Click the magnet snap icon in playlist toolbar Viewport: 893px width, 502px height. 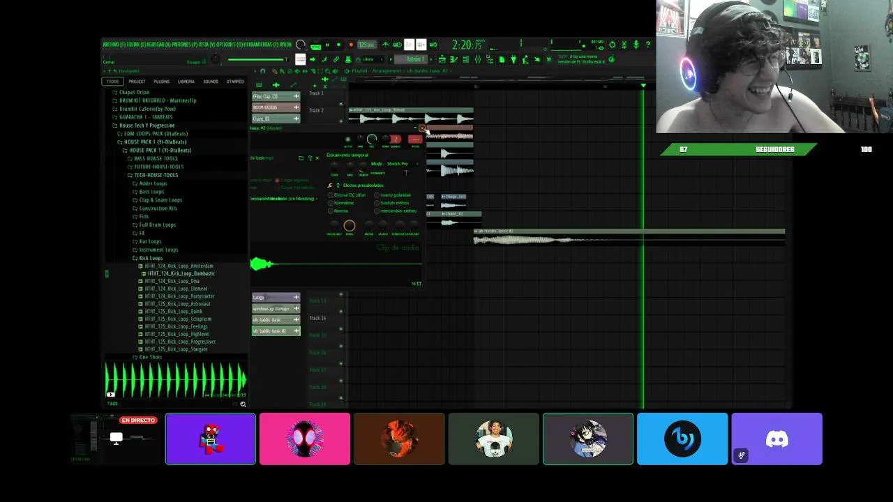pyautogui.click(x=263, y=71)
